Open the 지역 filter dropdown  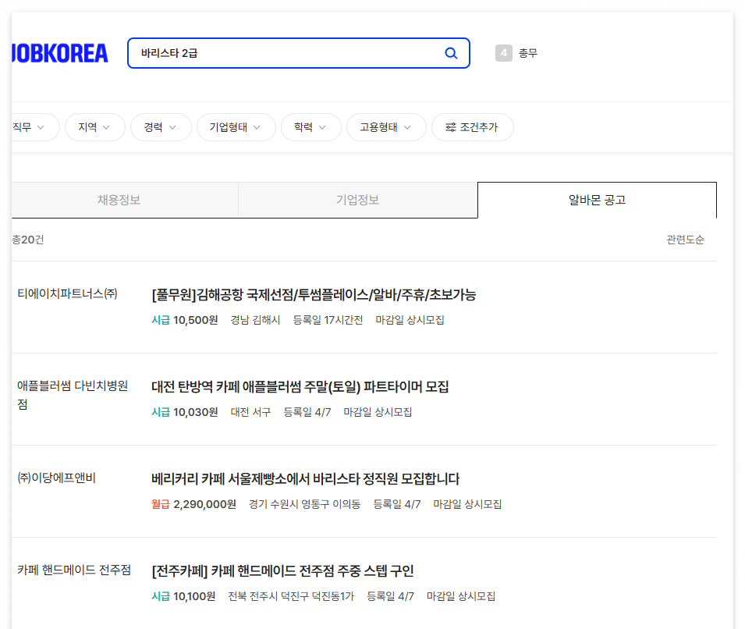pos(94,127)
